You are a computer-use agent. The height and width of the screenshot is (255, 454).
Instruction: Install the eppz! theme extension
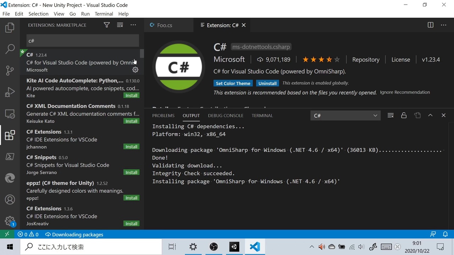click(x=132, y=198)
